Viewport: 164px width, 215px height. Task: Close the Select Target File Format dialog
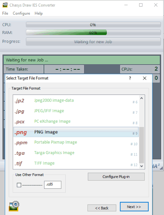[x=145, y=78]
